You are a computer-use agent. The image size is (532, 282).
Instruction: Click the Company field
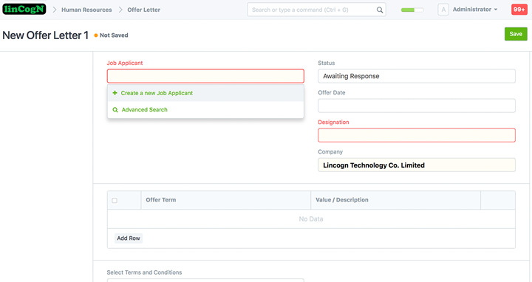point(417,165)
